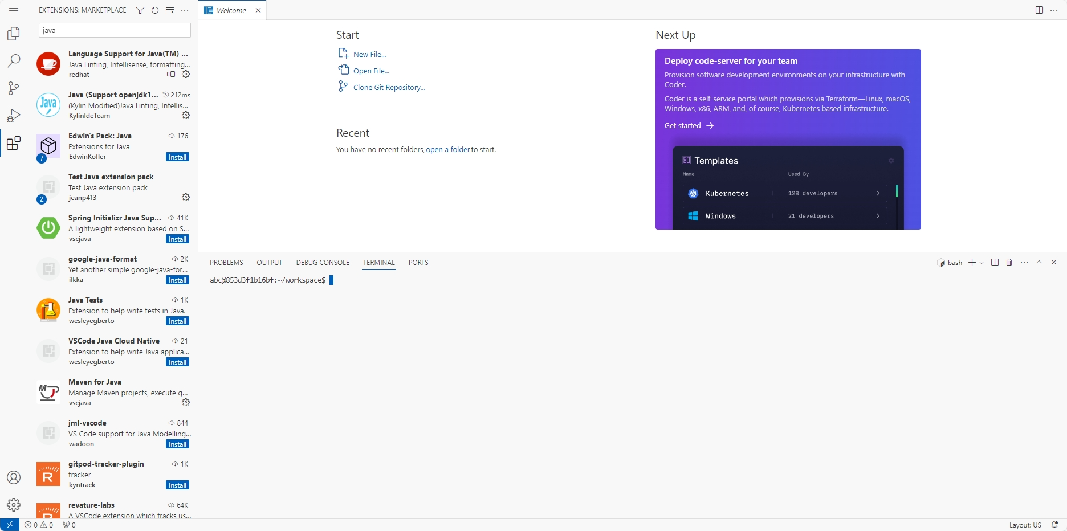
Task: Switch to the Debug Console tab
Action: [x=323, y=263]
